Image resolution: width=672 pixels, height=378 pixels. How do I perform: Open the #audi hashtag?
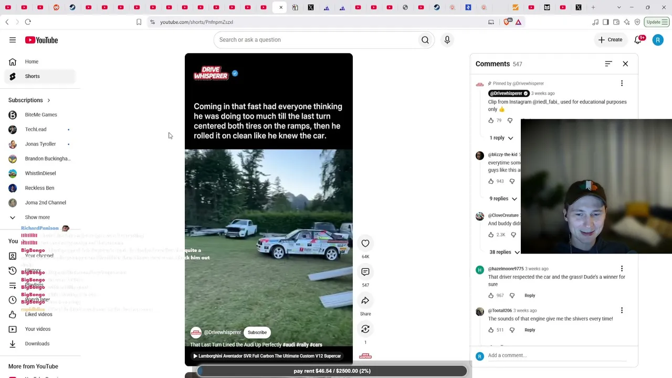tap(289, 345)
